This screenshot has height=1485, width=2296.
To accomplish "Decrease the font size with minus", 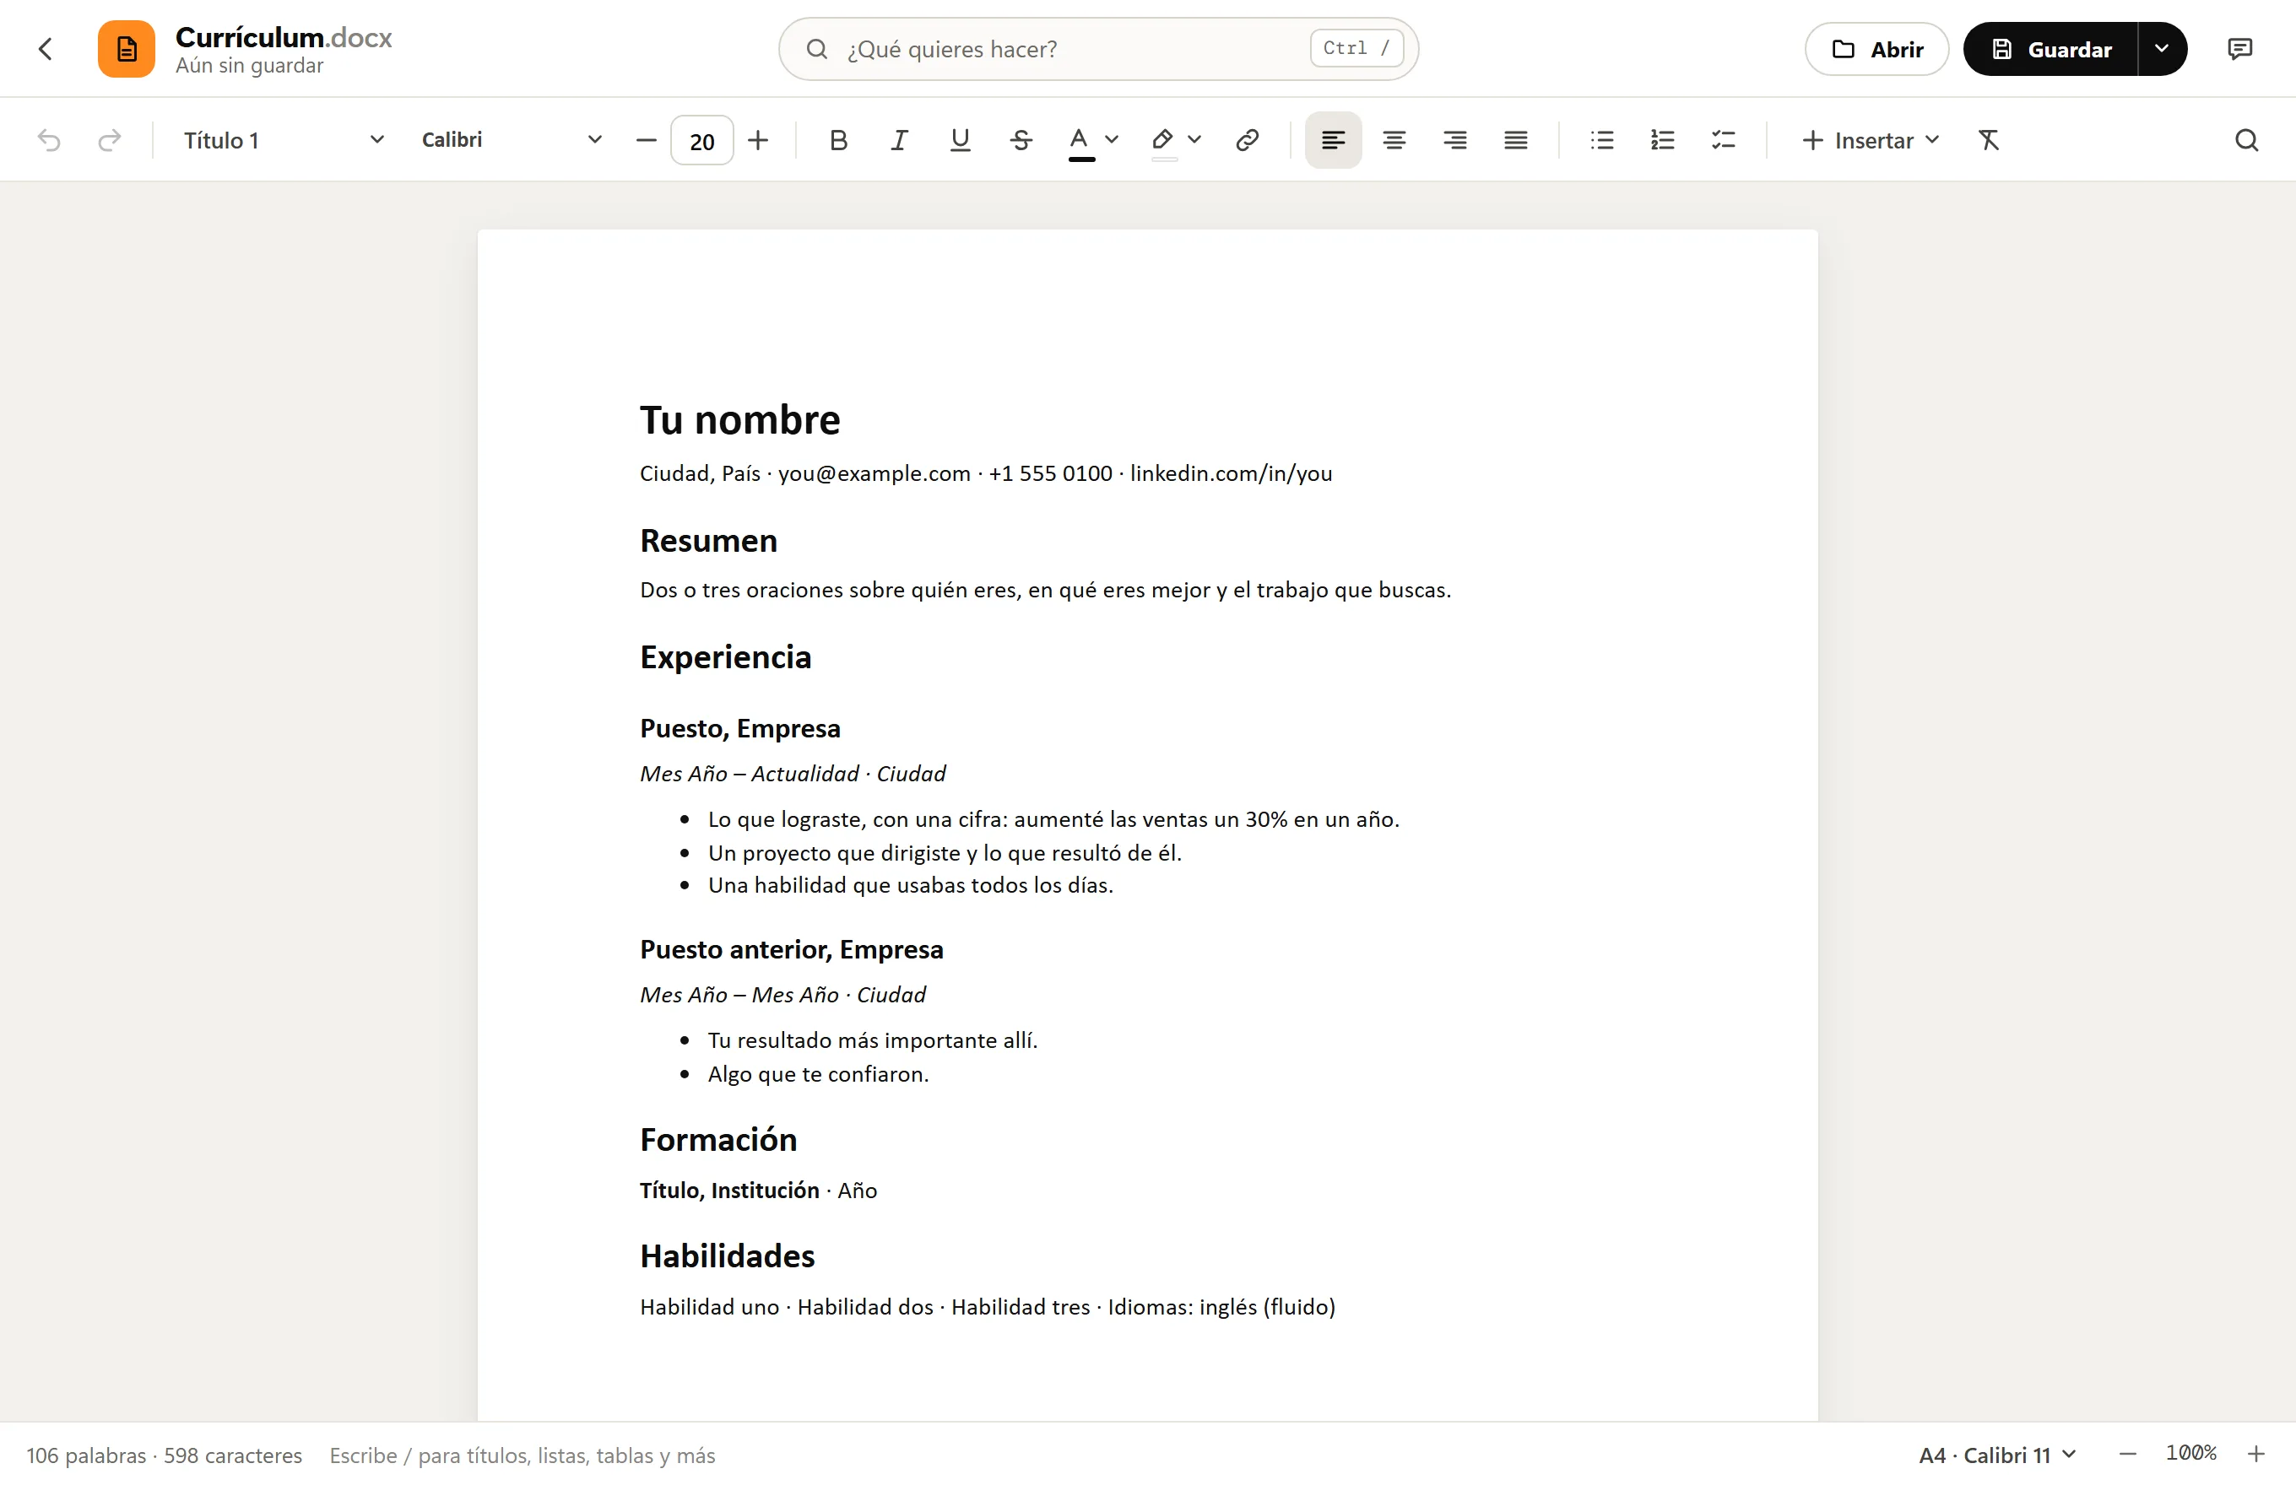I will tap(647, 141).
